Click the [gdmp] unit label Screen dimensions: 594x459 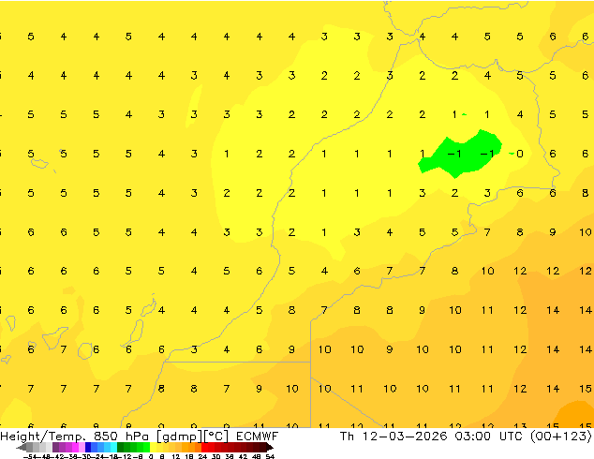[x=180, y=437]
